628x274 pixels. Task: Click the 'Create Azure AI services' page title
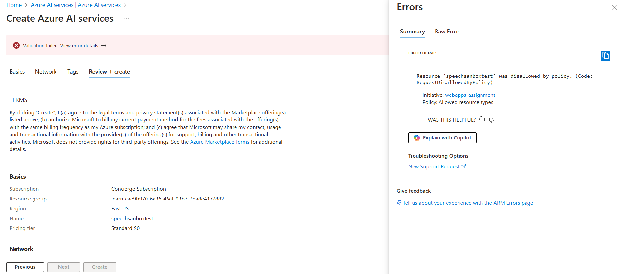60,18
